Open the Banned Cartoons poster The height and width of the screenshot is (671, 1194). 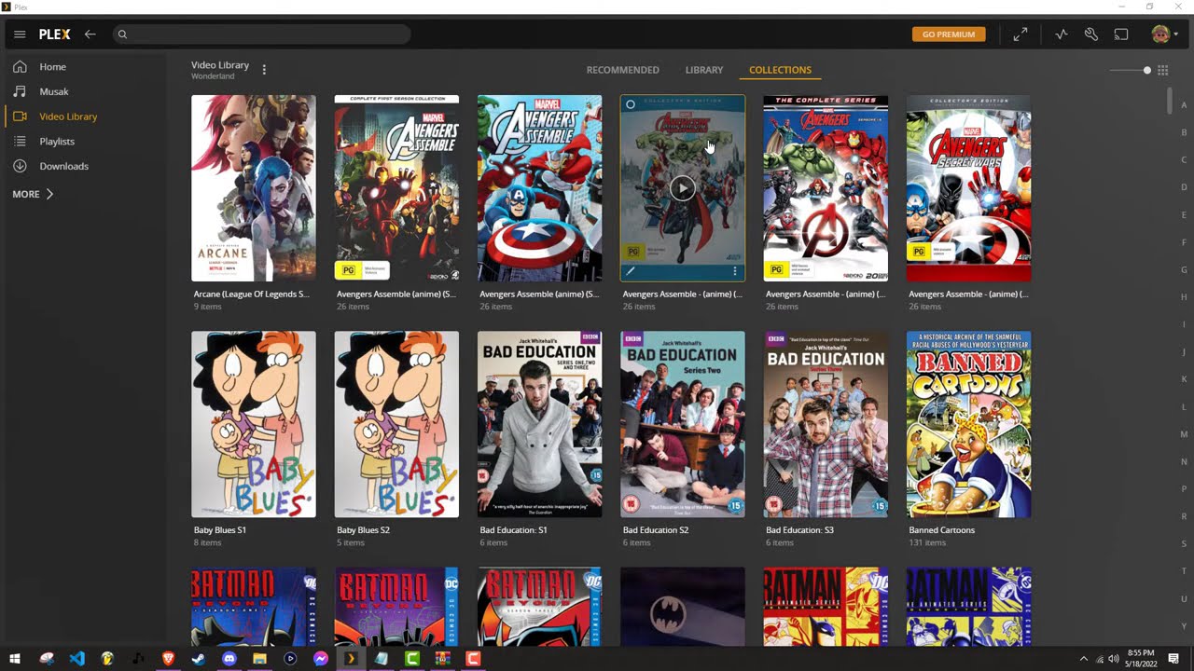[x=968, y=424]
